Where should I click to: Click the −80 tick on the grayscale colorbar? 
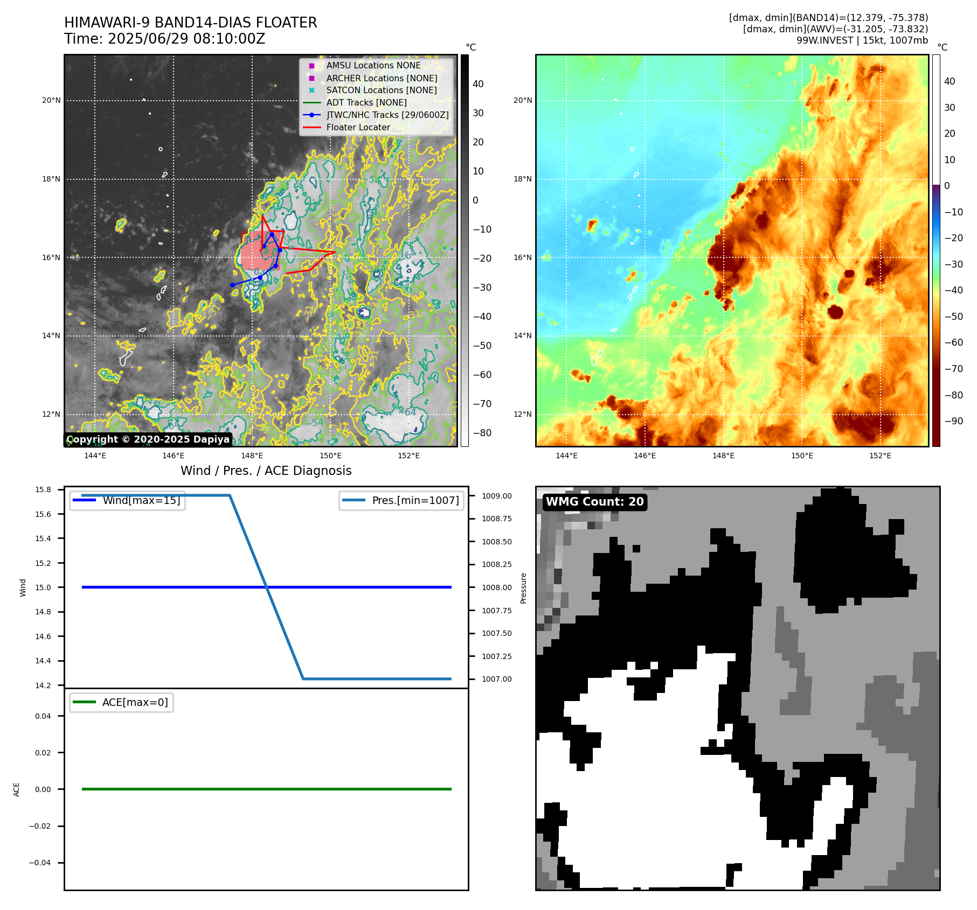(x=482, y=433)
